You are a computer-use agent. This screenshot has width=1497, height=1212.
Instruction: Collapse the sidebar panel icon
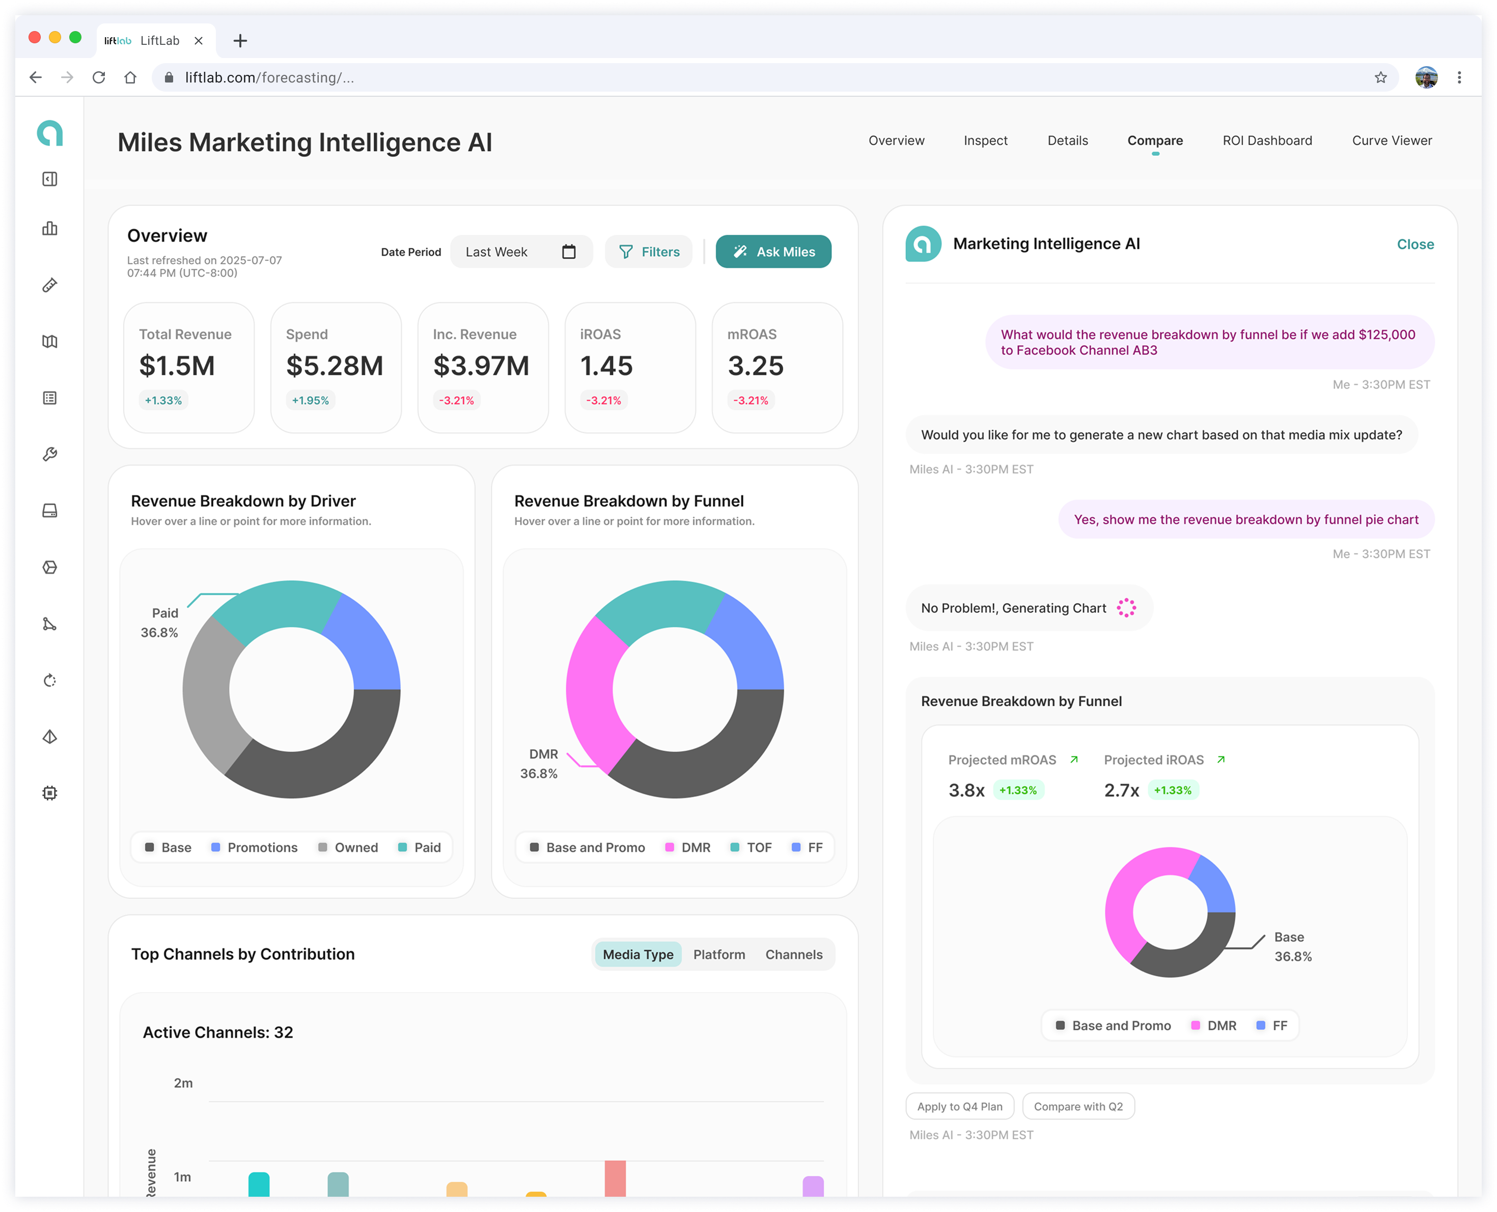pos(49,179)
